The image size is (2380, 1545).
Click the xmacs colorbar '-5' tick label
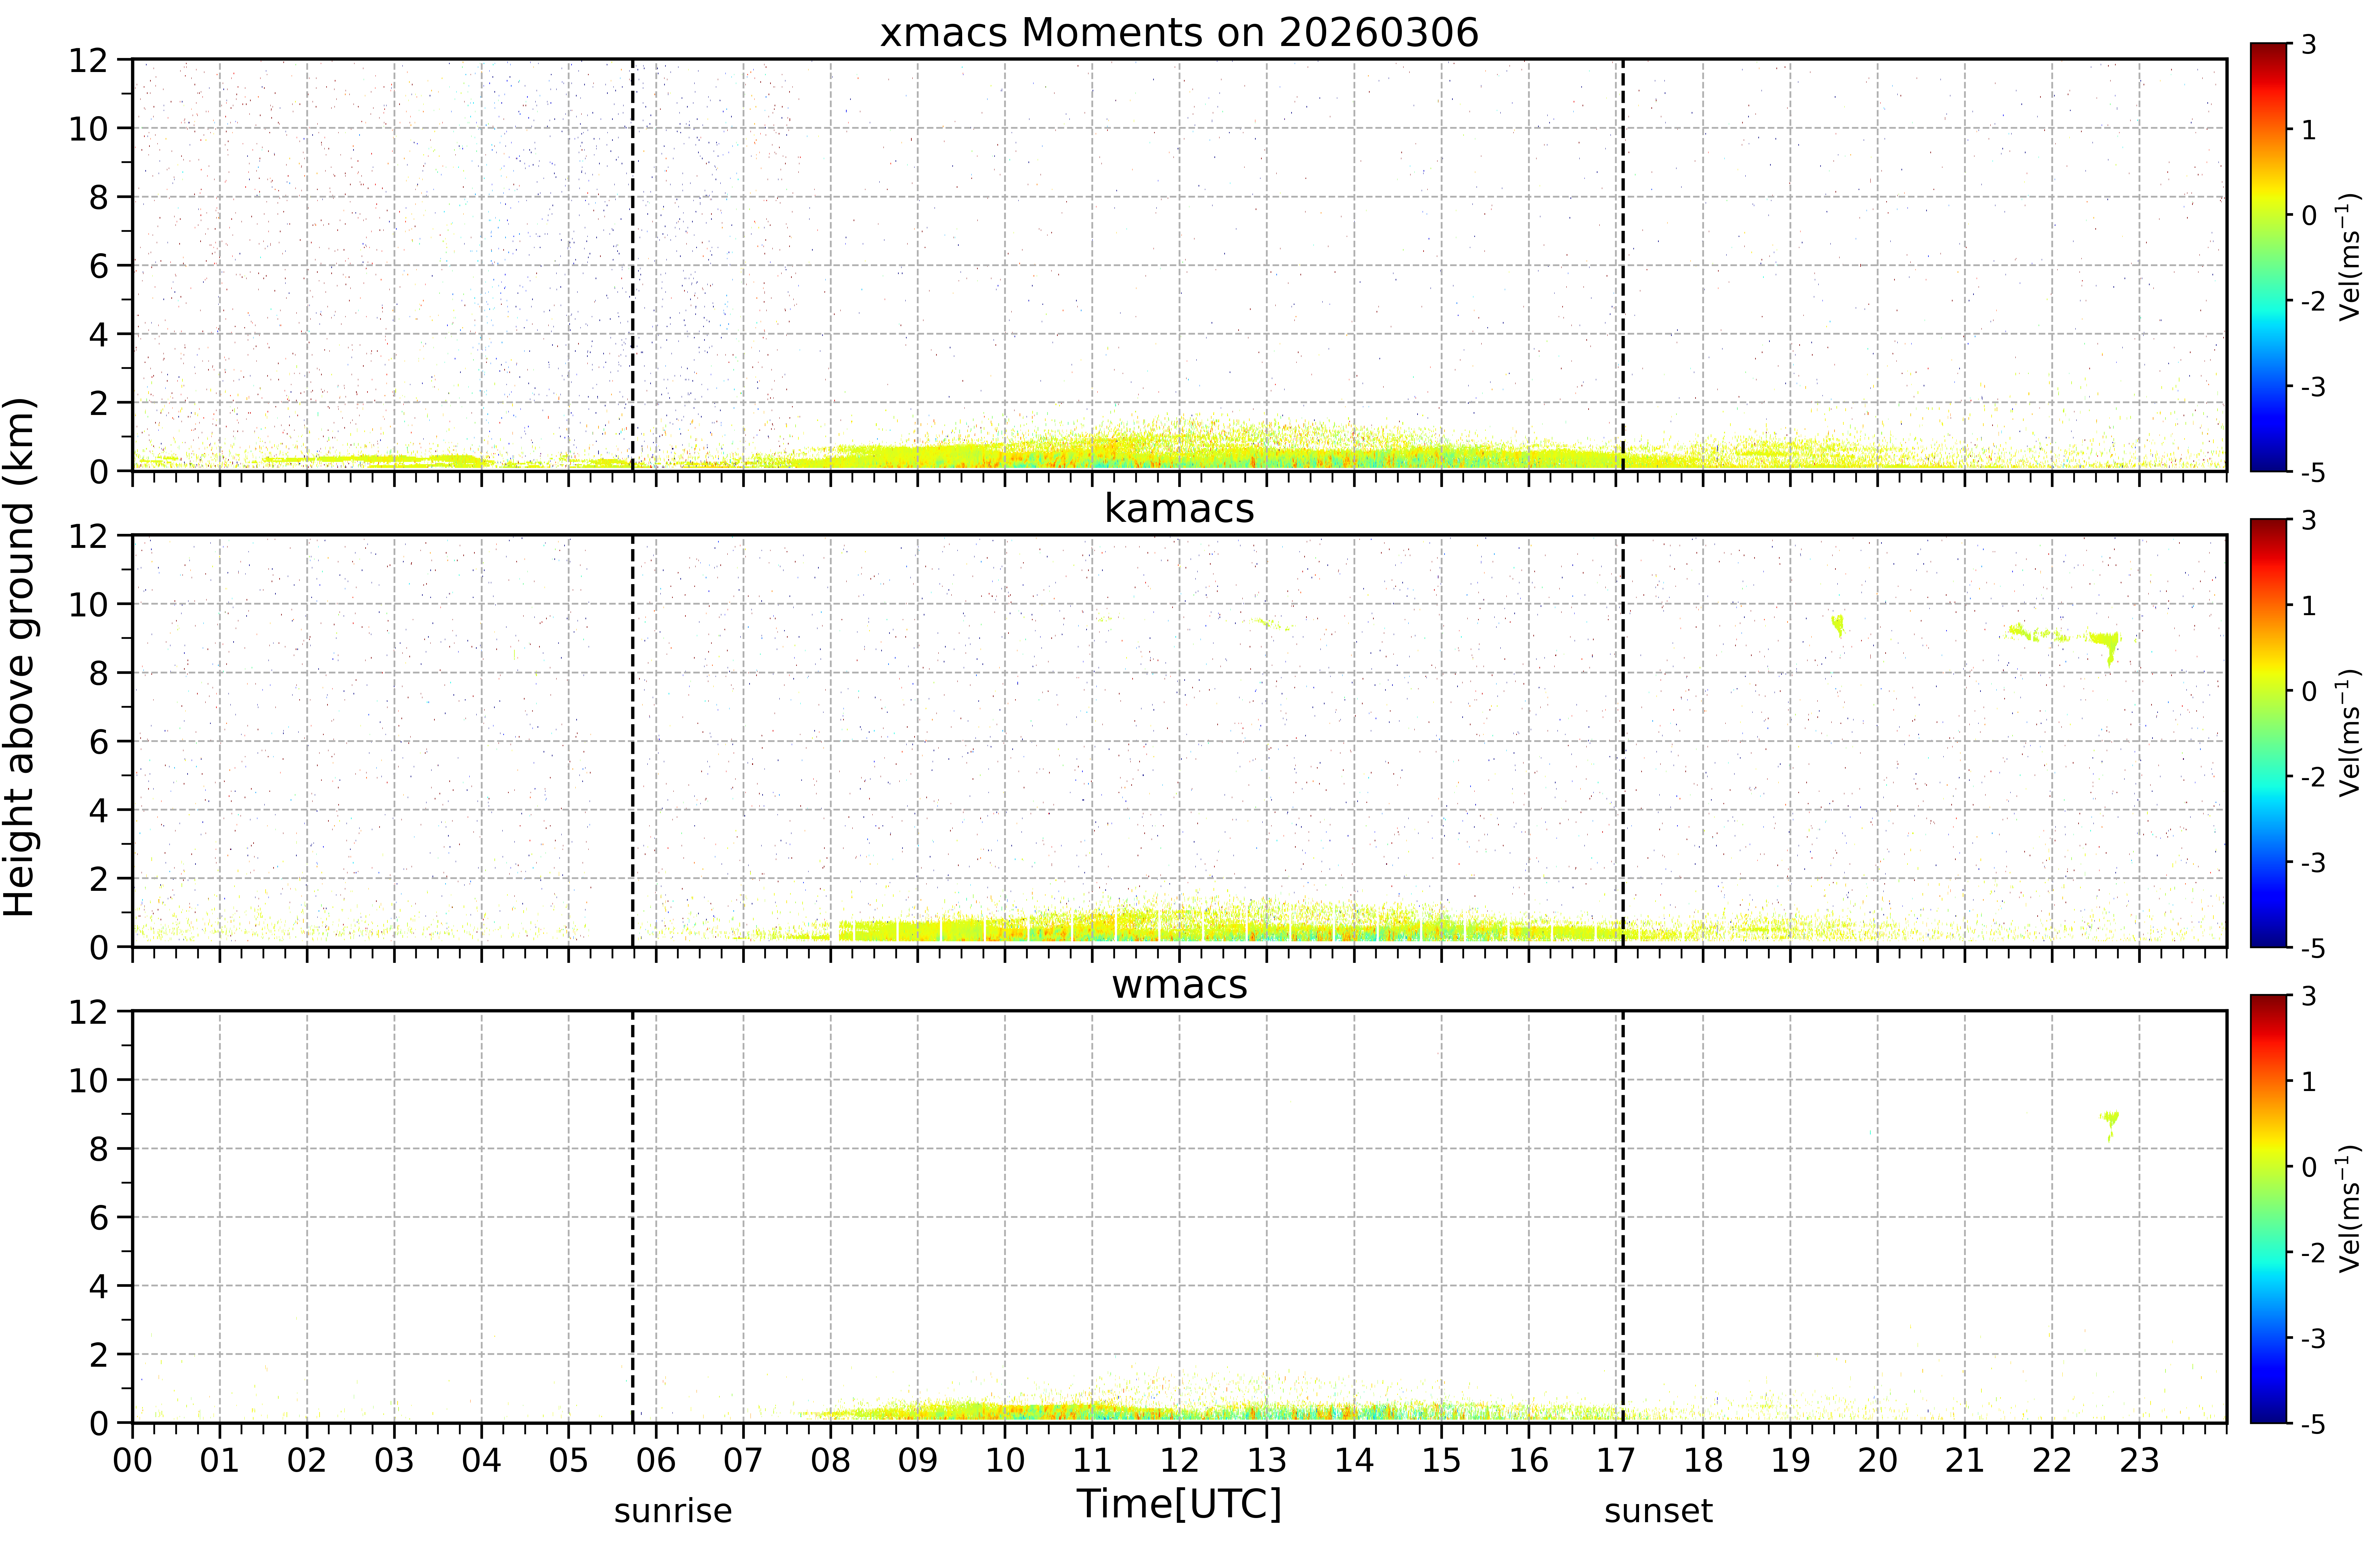pyautogui.click(x=2313, y=472)
